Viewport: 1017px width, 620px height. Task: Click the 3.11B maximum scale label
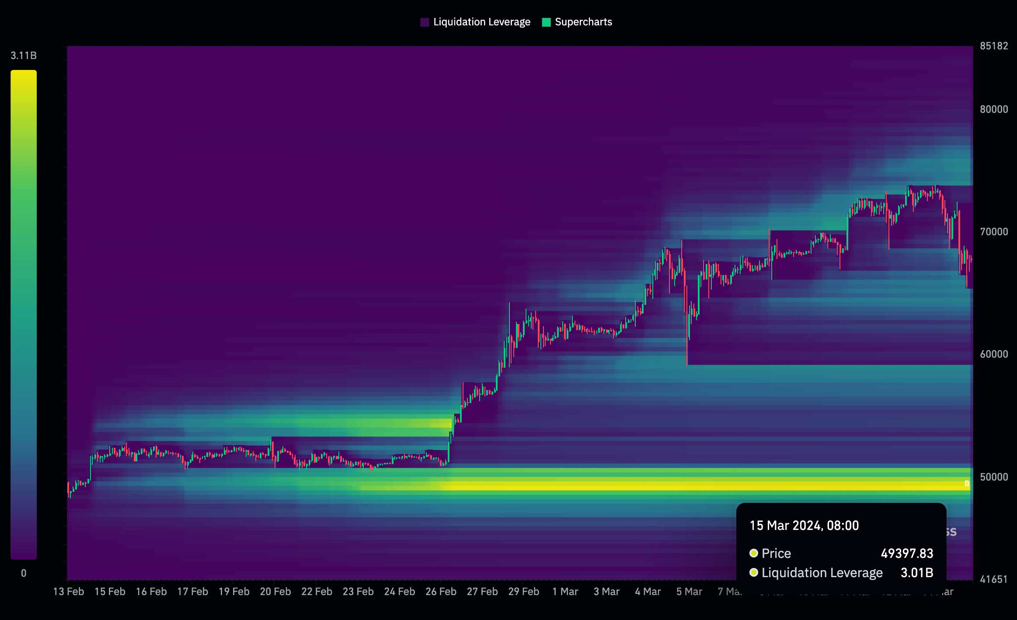pos(24,56)
